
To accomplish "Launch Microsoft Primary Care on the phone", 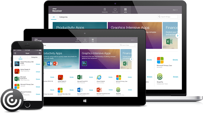I will point(17,86).
